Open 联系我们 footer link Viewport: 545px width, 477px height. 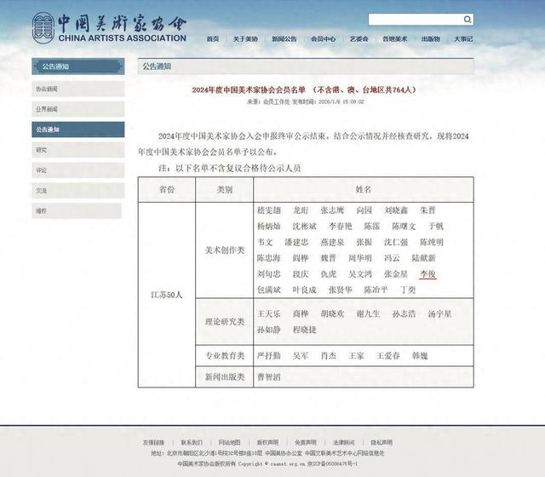pyautogui.click(x=192, y=442)
